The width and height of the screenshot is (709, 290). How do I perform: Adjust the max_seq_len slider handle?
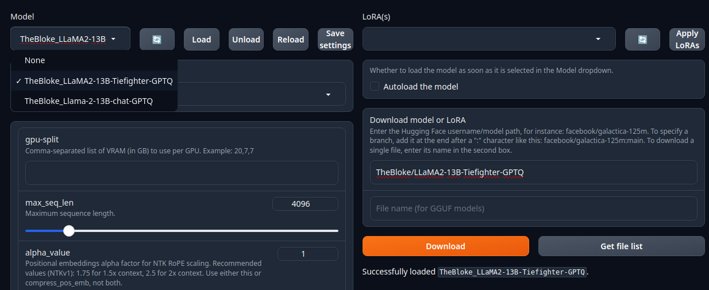tap(69, 231)
